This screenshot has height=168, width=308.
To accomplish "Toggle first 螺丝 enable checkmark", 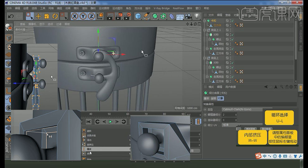I will tap(233, 39).
